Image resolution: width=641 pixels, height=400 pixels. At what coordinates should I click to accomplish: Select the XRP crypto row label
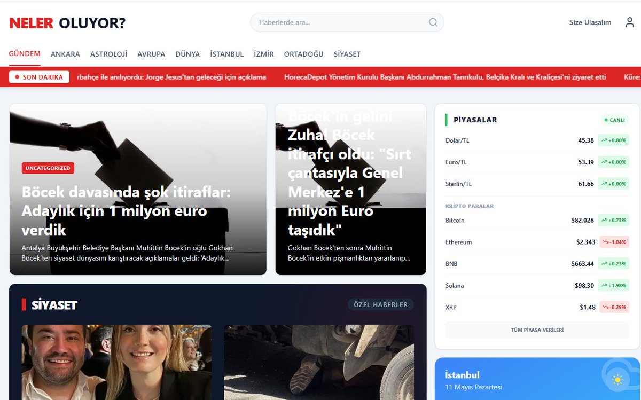451,307
